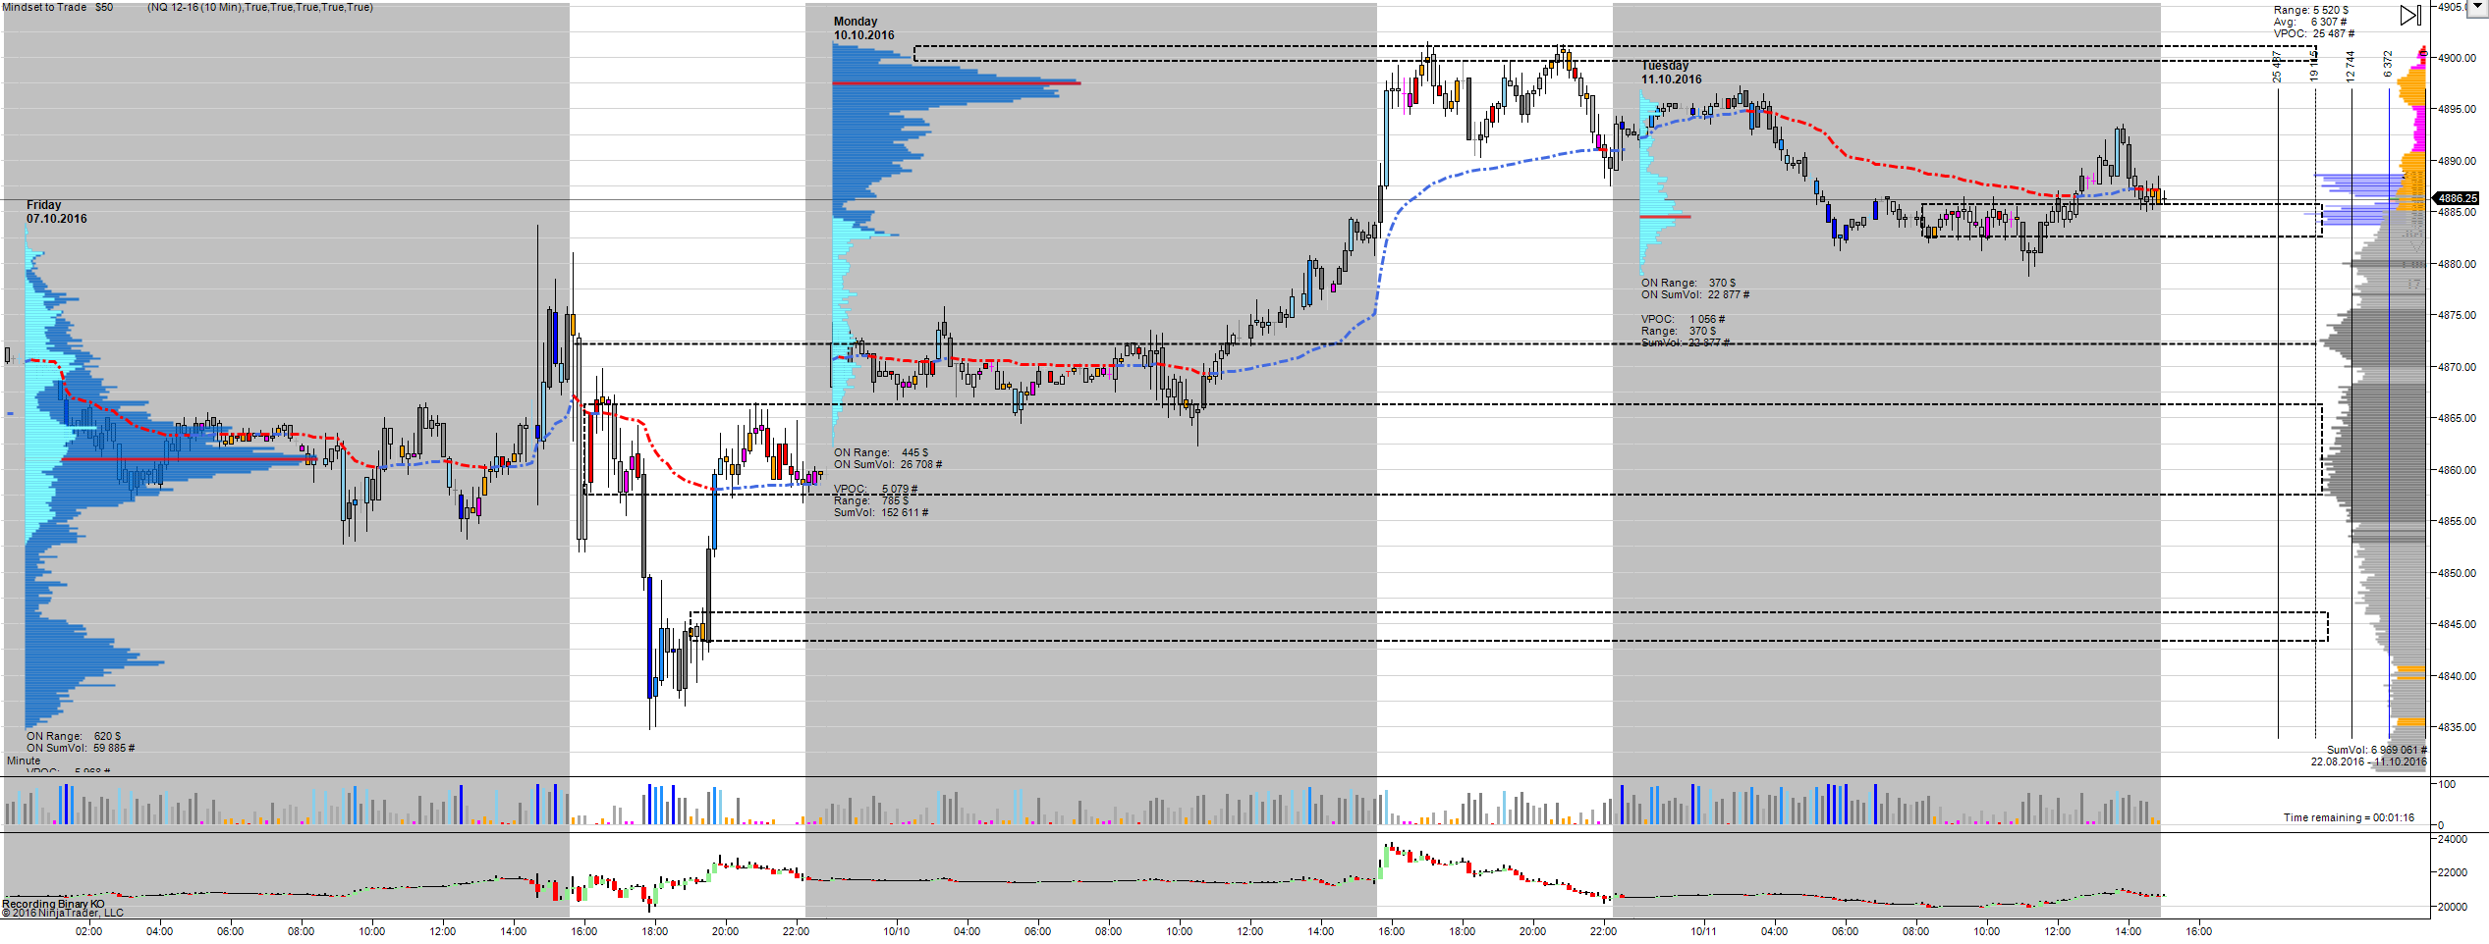This screenshot has width=2489, height=944.
Task: Click Monday's 'Range: 785 $' label
Action: click(871, 500)
